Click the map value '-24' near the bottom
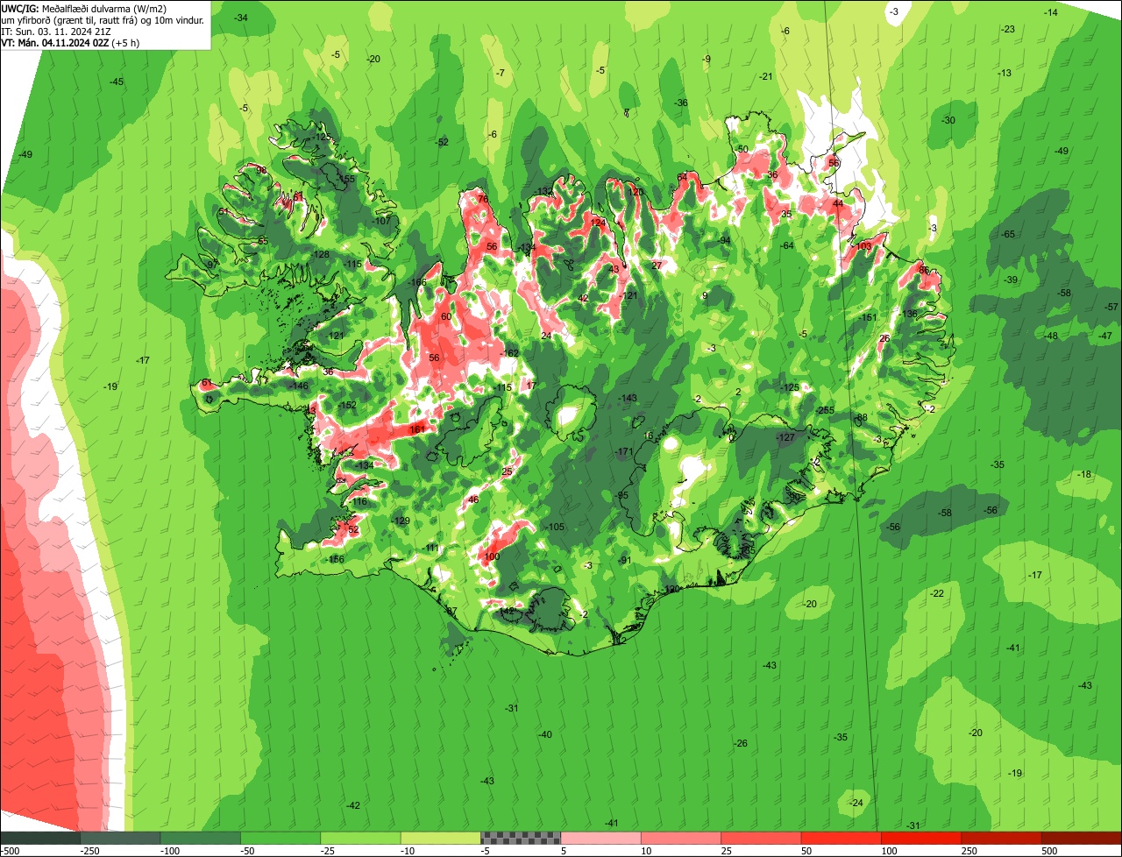 point(856,803)
